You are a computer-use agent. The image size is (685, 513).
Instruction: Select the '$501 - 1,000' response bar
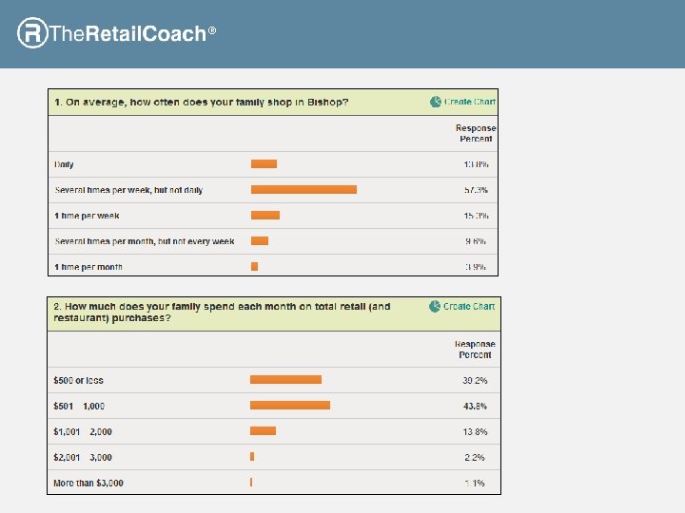[290, 406]
